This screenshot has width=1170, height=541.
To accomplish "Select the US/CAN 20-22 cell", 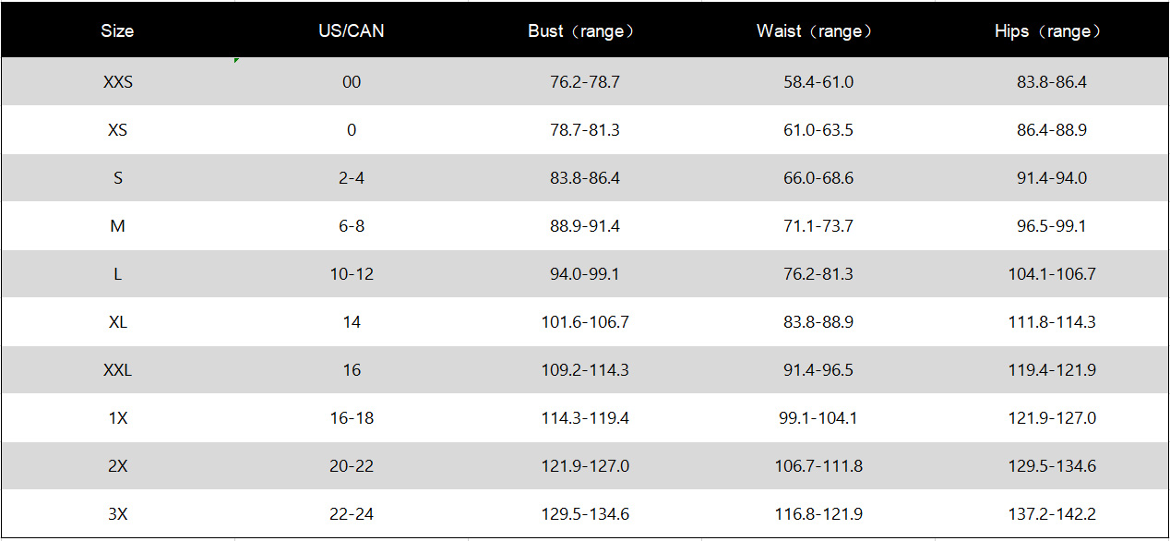I will click(x=352, y=466).
